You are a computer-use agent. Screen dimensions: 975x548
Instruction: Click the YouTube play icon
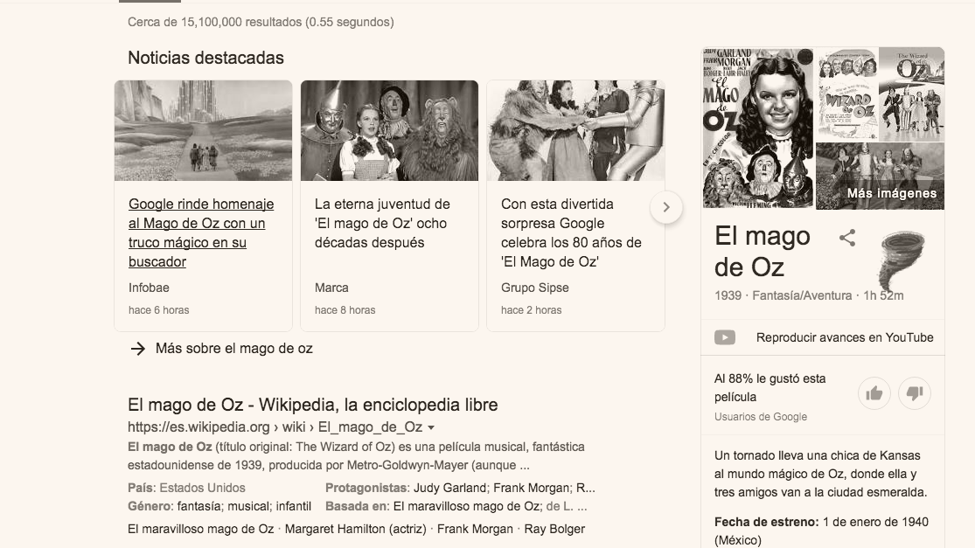724,337
